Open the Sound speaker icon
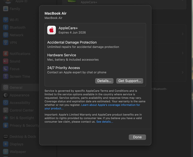The width and height of the screenshot is (193, 157). click(x=6, y=61)
